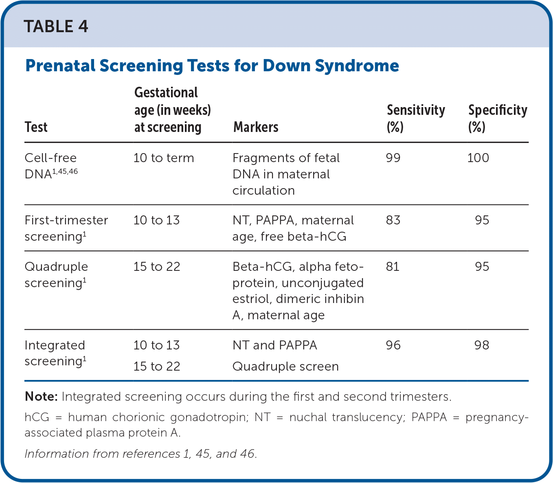Select the "Test" column header
The image size is (553, 483).
[36, 127]
